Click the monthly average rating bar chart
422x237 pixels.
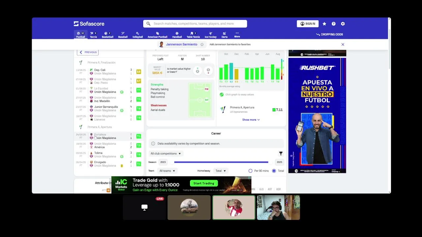coord(251,71)
